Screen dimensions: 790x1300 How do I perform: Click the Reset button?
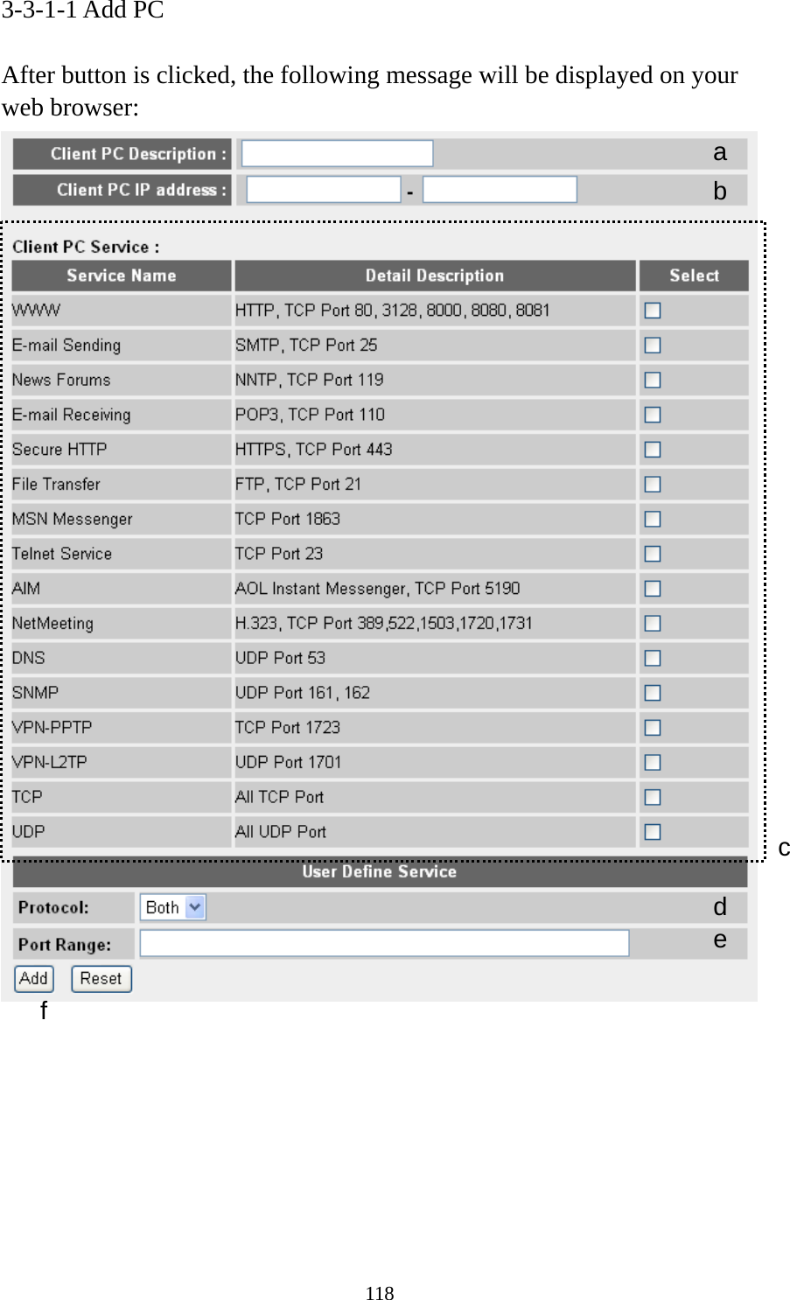(101, 979)
